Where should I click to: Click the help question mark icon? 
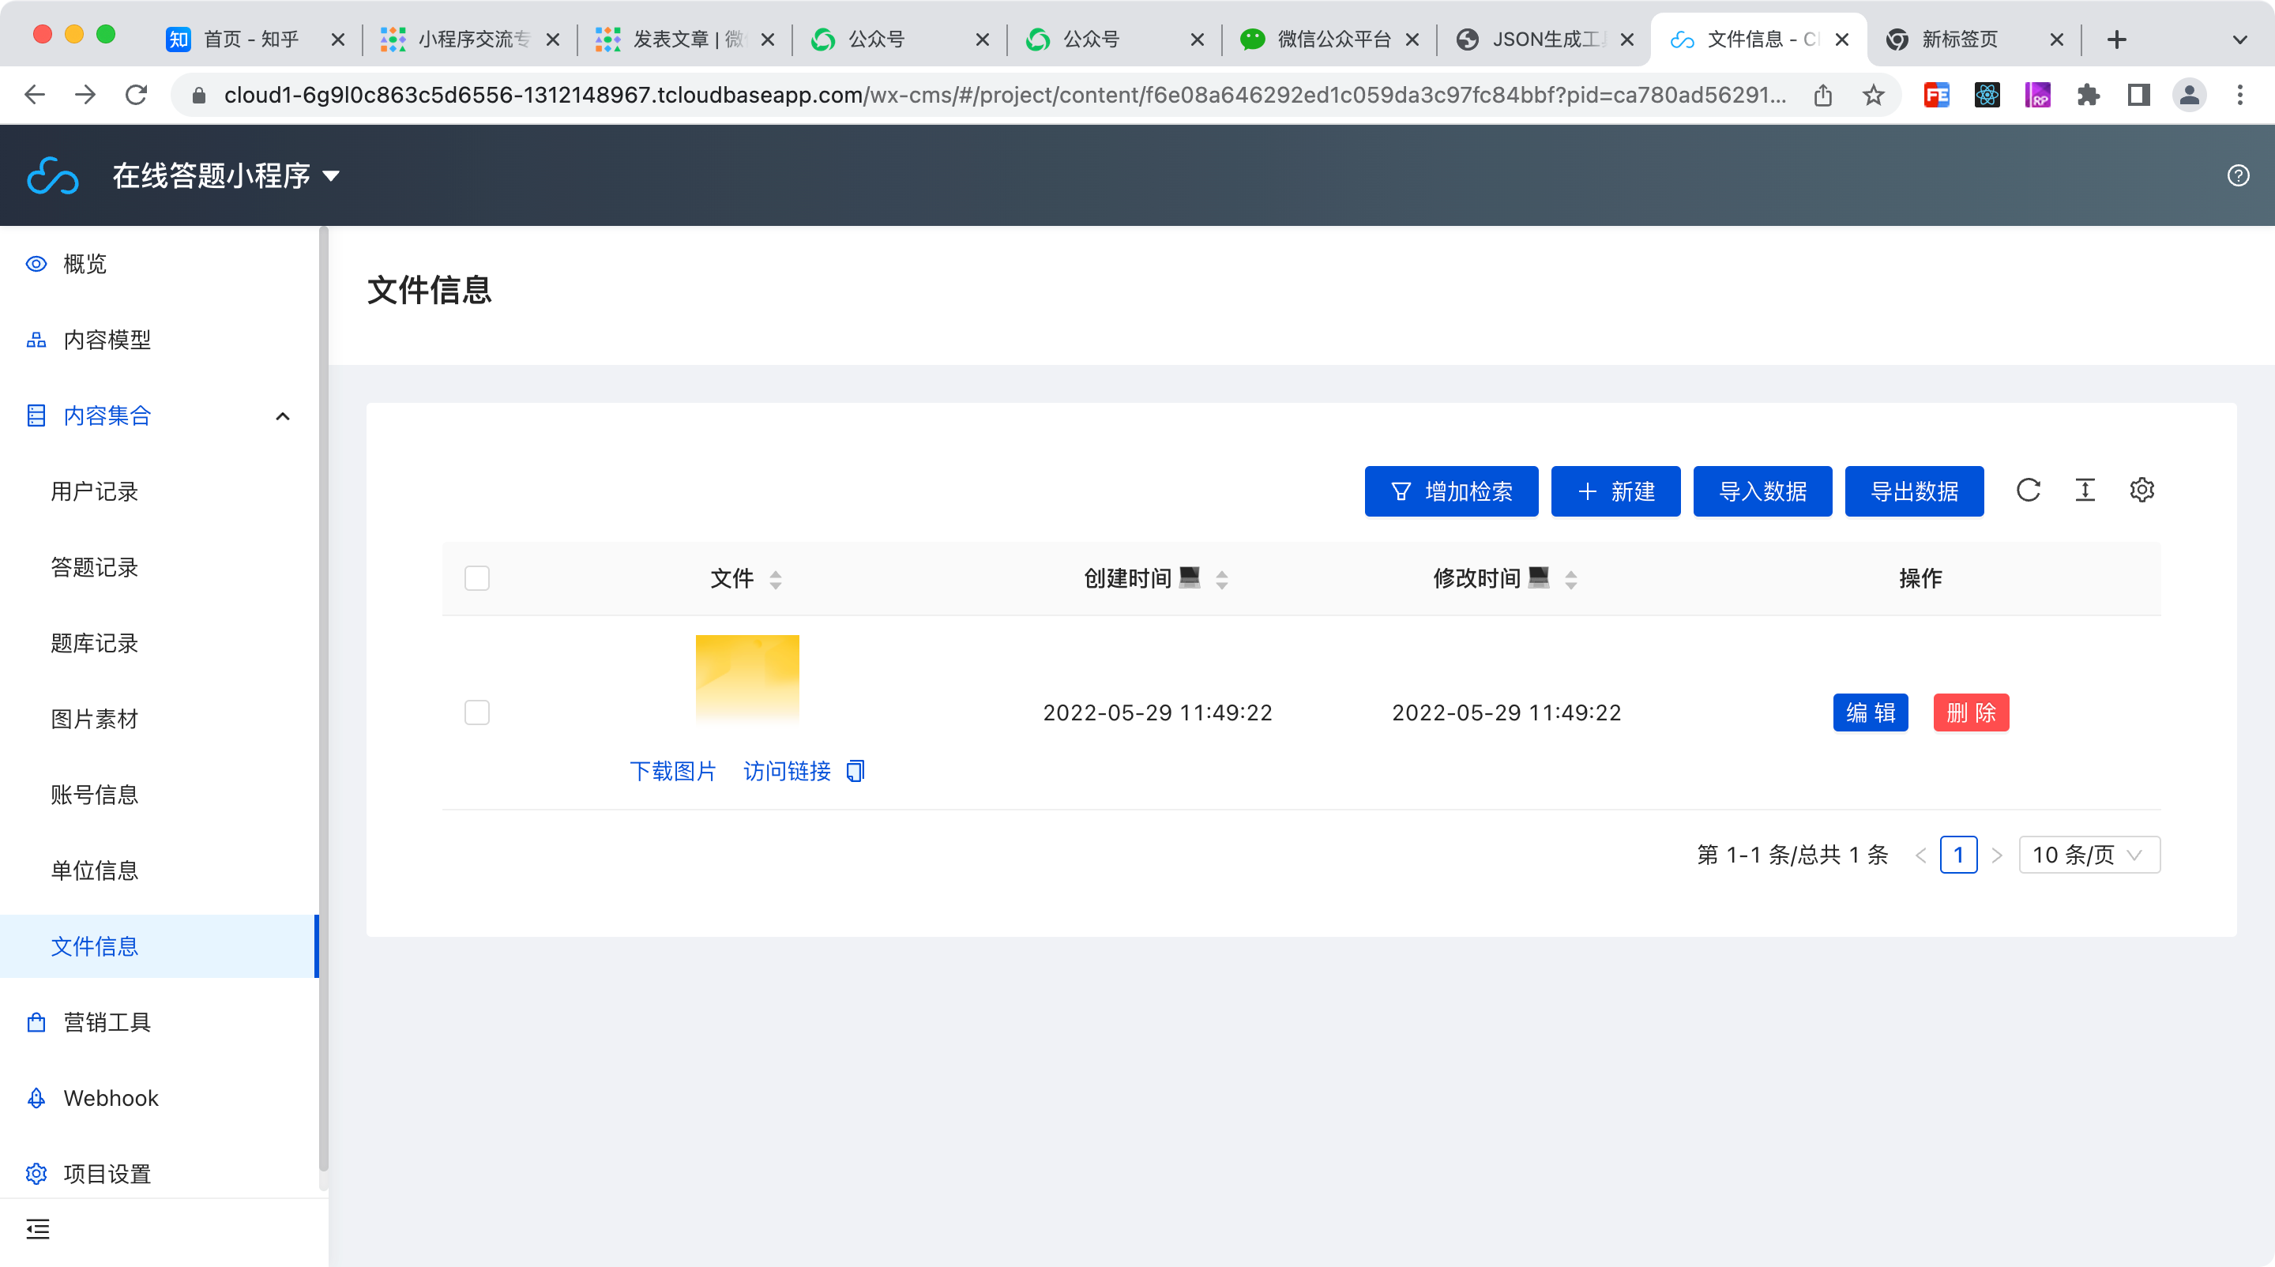pyautogui.click(x=2238, y=175)
